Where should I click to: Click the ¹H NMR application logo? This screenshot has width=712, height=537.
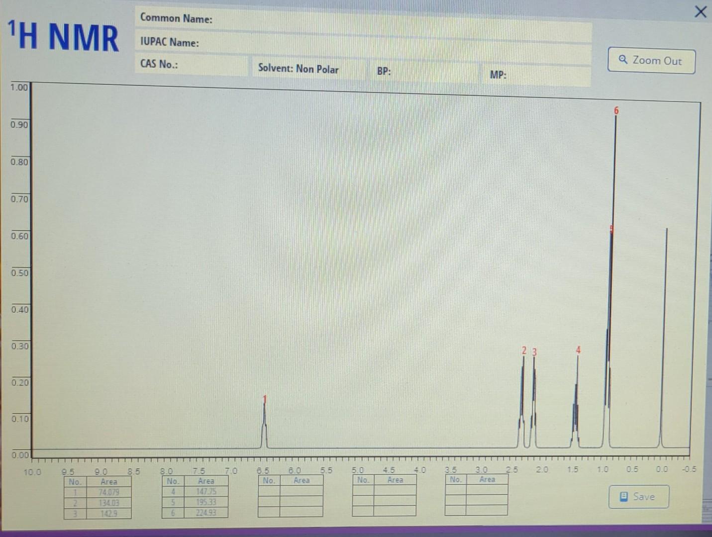coord(62,36)
